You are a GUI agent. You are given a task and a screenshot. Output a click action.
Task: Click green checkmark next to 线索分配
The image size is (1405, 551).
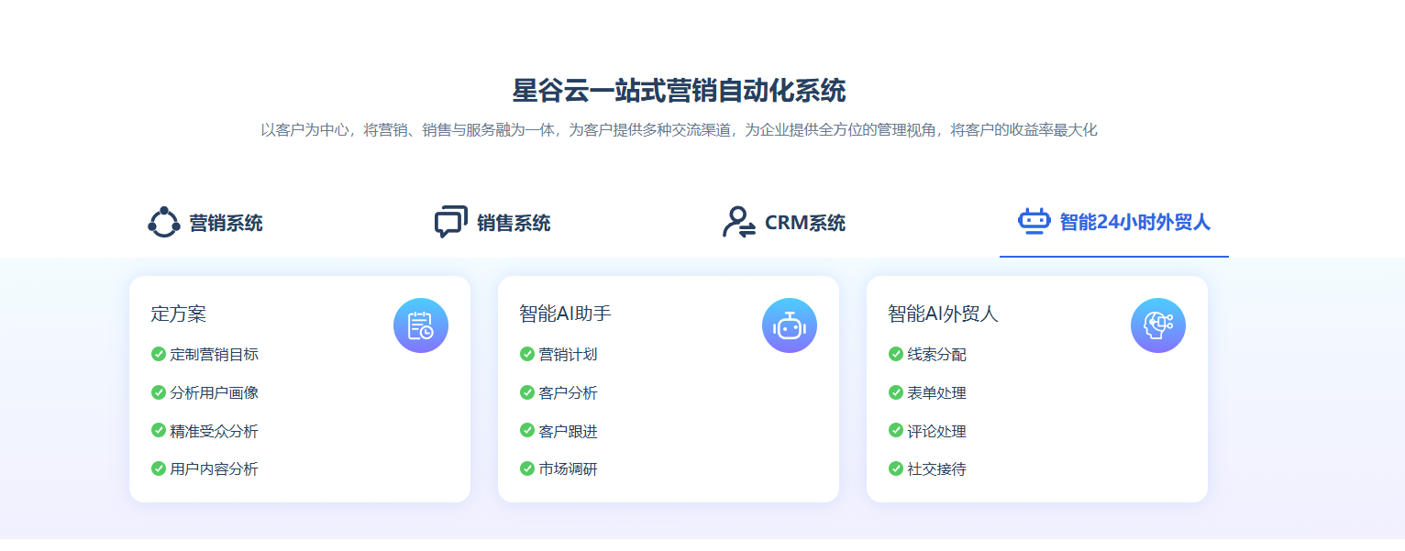tap(896, 354)
